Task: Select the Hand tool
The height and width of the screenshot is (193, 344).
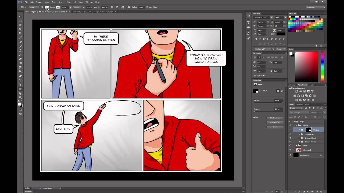Action: click(x=20, y=93)
